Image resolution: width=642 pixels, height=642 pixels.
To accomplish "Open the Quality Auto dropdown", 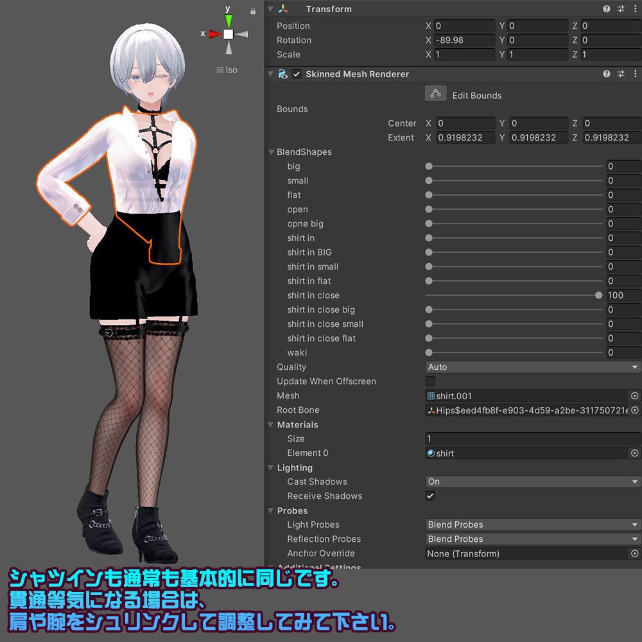I will coord(533,367).
